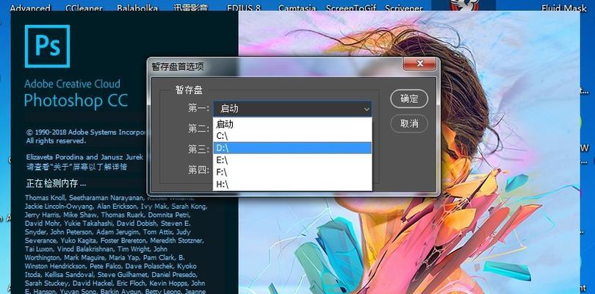The image size is (595, 294).
Task: Click the Elizaveta Porodina artwork credit
Action: tap(84, 157)
